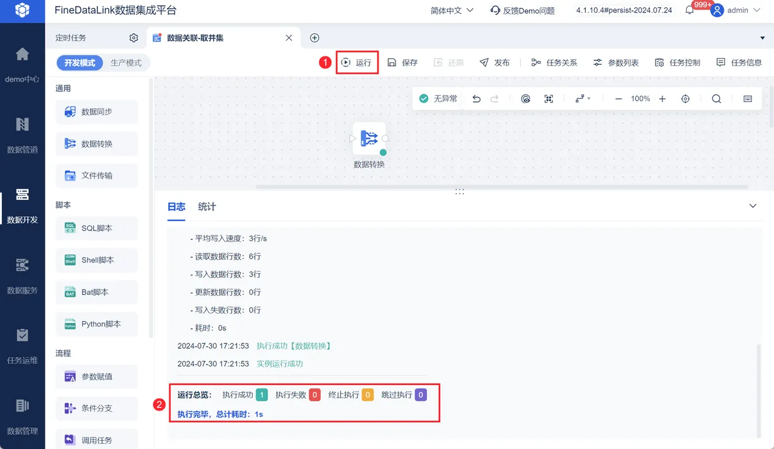Image resolution: width=774 pixels, height=449 pixels.
Task: Open 任务关系 task relations
Action: click(x=554, y=62)
